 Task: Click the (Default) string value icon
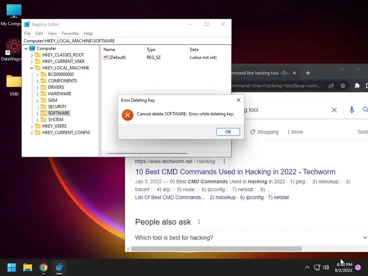106,57
